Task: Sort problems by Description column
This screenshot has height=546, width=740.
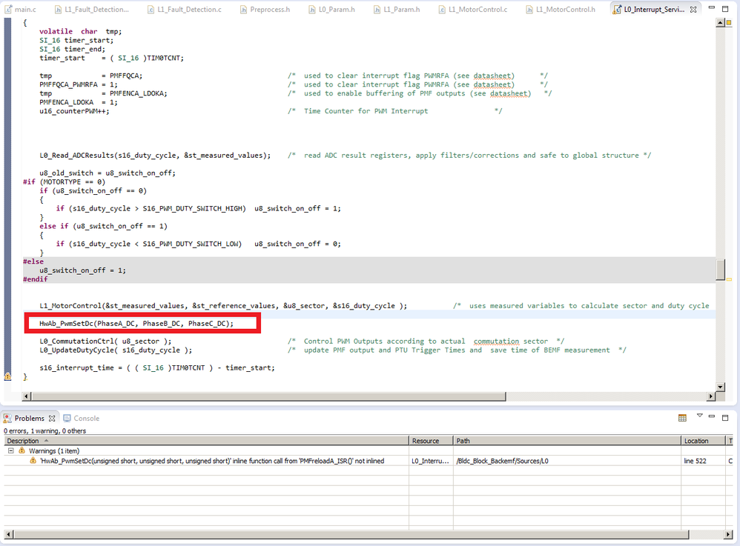Action: click(x=206, y=441)
